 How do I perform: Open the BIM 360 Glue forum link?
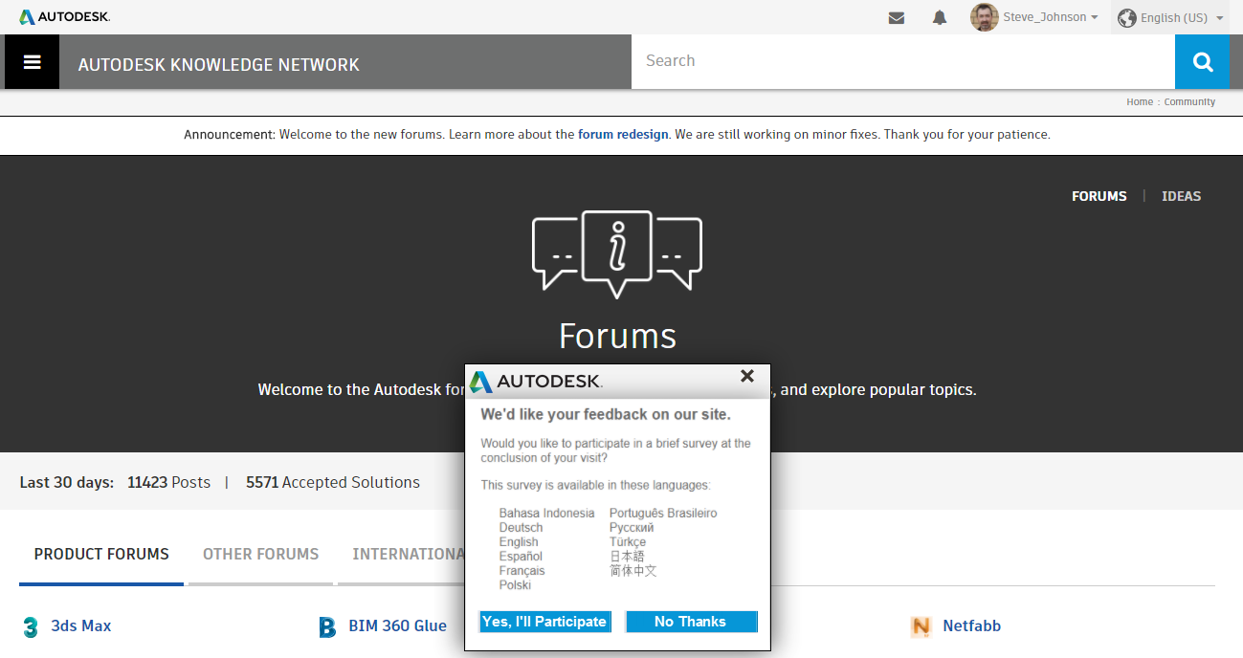click(397, 626)
